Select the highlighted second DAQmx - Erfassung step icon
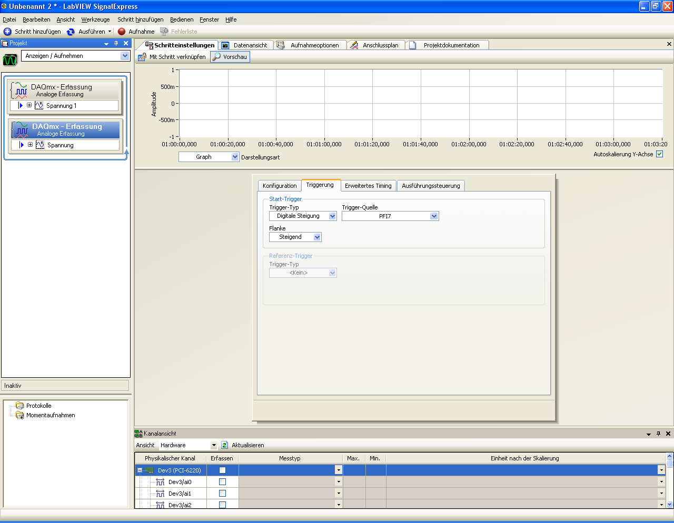Screen dimensions: 674x523 pyautogui.click(x=21, y=129)
